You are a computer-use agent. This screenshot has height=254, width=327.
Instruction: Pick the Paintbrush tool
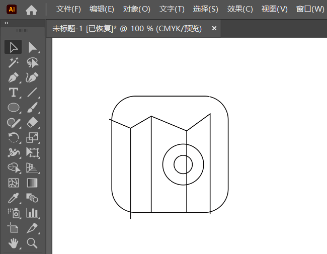click(x=33, y=108)
